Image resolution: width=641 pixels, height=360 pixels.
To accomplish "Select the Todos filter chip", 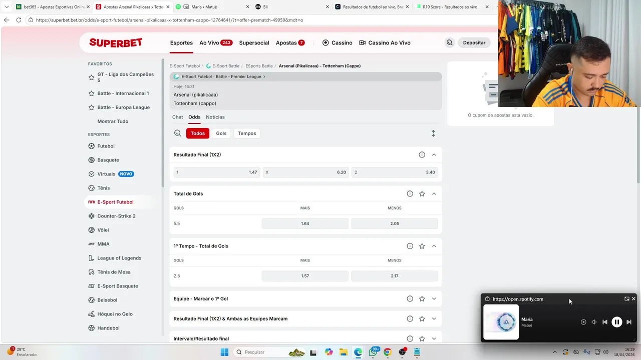I will (198, 133).
